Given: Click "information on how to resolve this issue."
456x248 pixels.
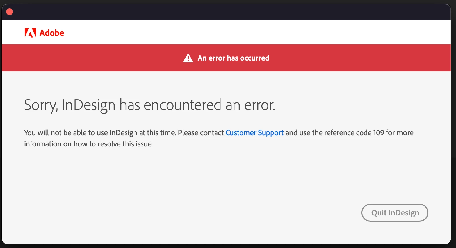Looking at the screenshot, I should click(88, 144).
